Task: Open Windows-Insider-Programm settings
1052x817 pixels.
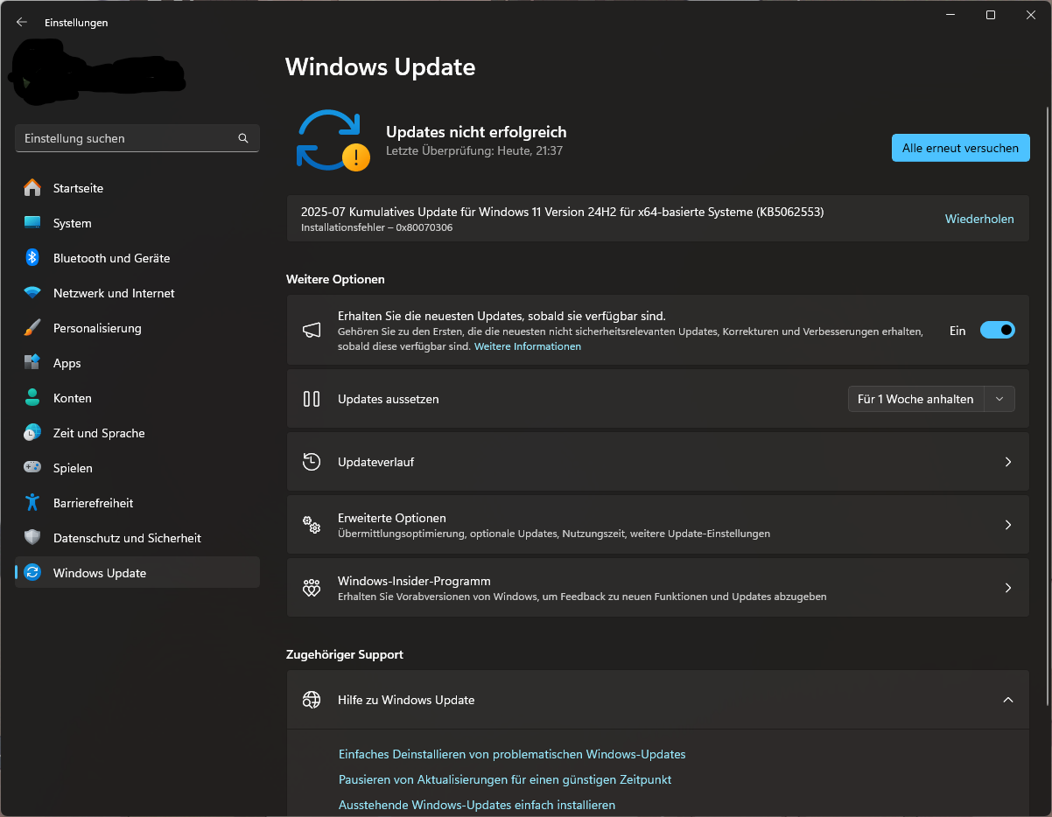Action: (x=1008, y=588)
